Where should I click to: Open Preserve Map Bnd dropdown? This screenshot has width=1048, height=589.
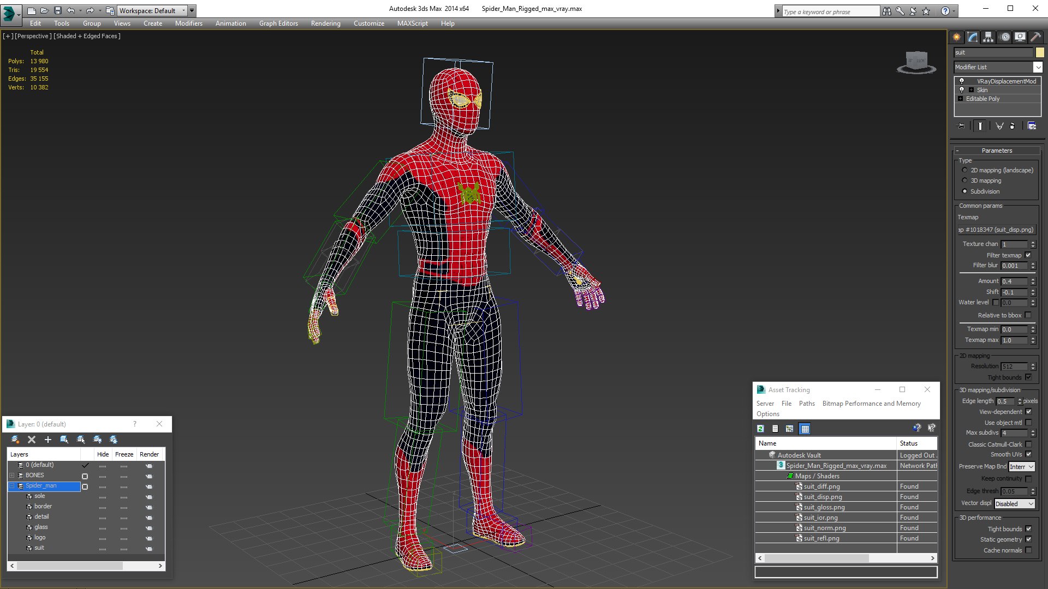pos(1021,467)
